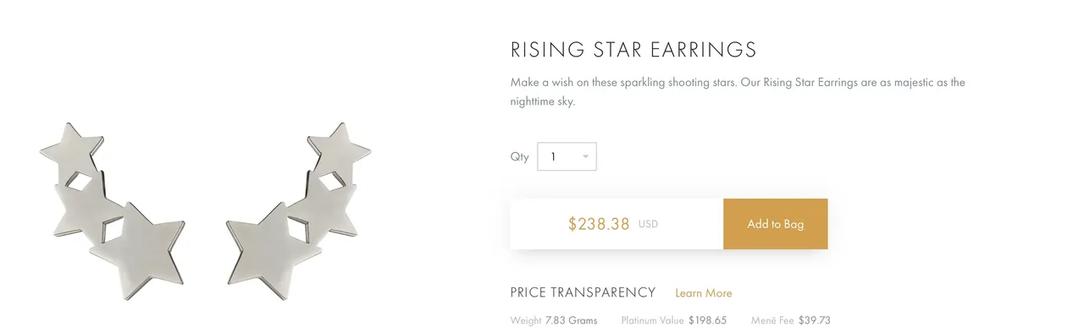Screen dimensions: 1084x333
Task: Click the Weight 7.83 Grams detail
Action: pyautogui.click(x=554, y=320)
